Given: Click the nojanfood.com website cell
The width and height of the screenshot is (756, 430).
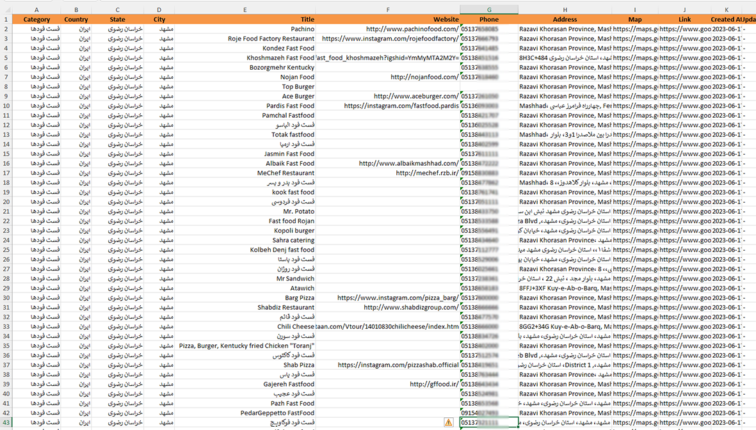Looking at the screenshot, I should [388, 77].
